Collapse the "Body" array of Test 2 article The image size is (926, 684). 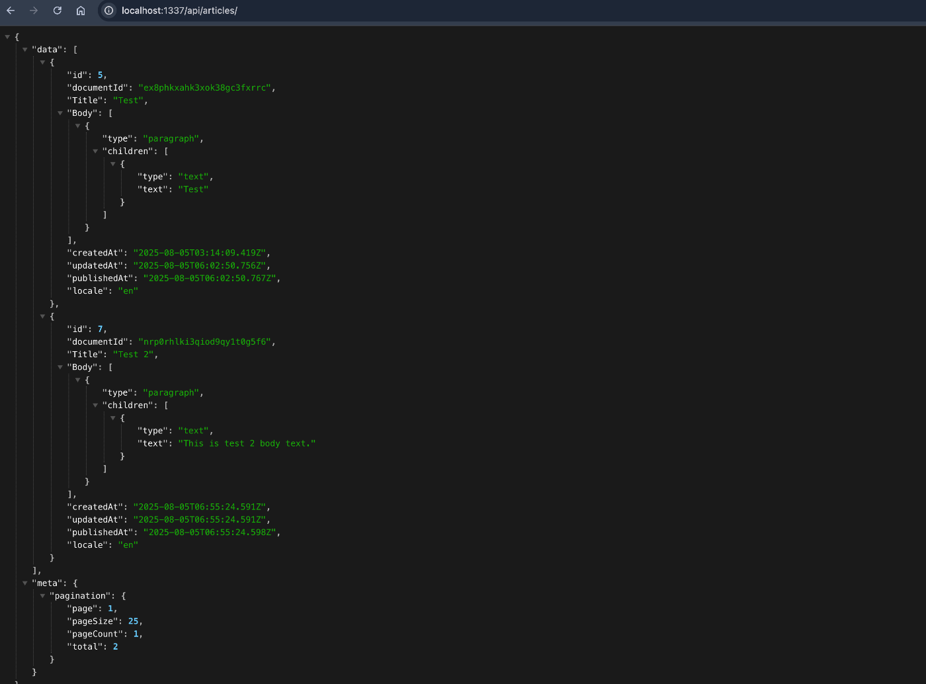(60, 367)
